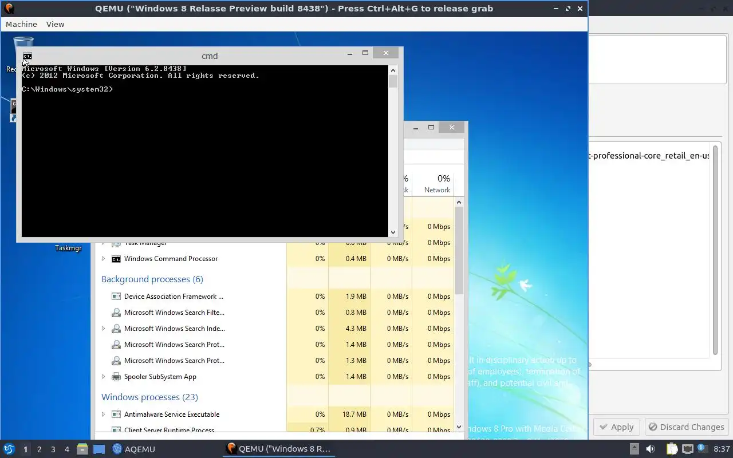Open the cmd window system menu icon

(x=27, y=56)
